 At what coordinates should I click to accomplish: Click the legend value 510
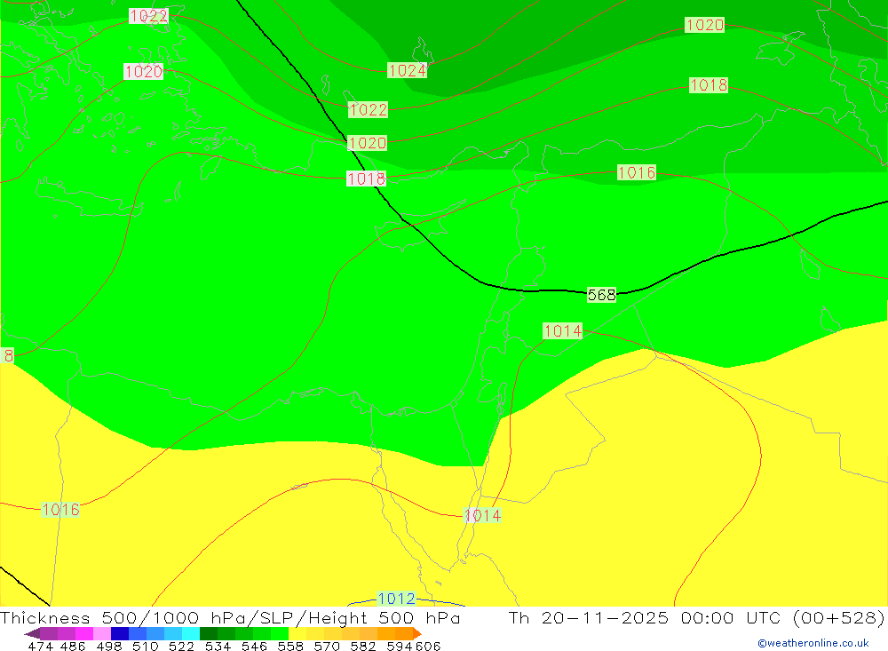click(x=145, y=646)
